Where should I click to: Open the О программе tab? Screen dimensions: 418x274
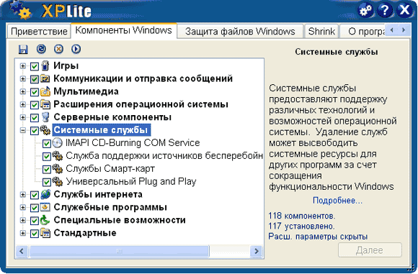tap(363, 32)
